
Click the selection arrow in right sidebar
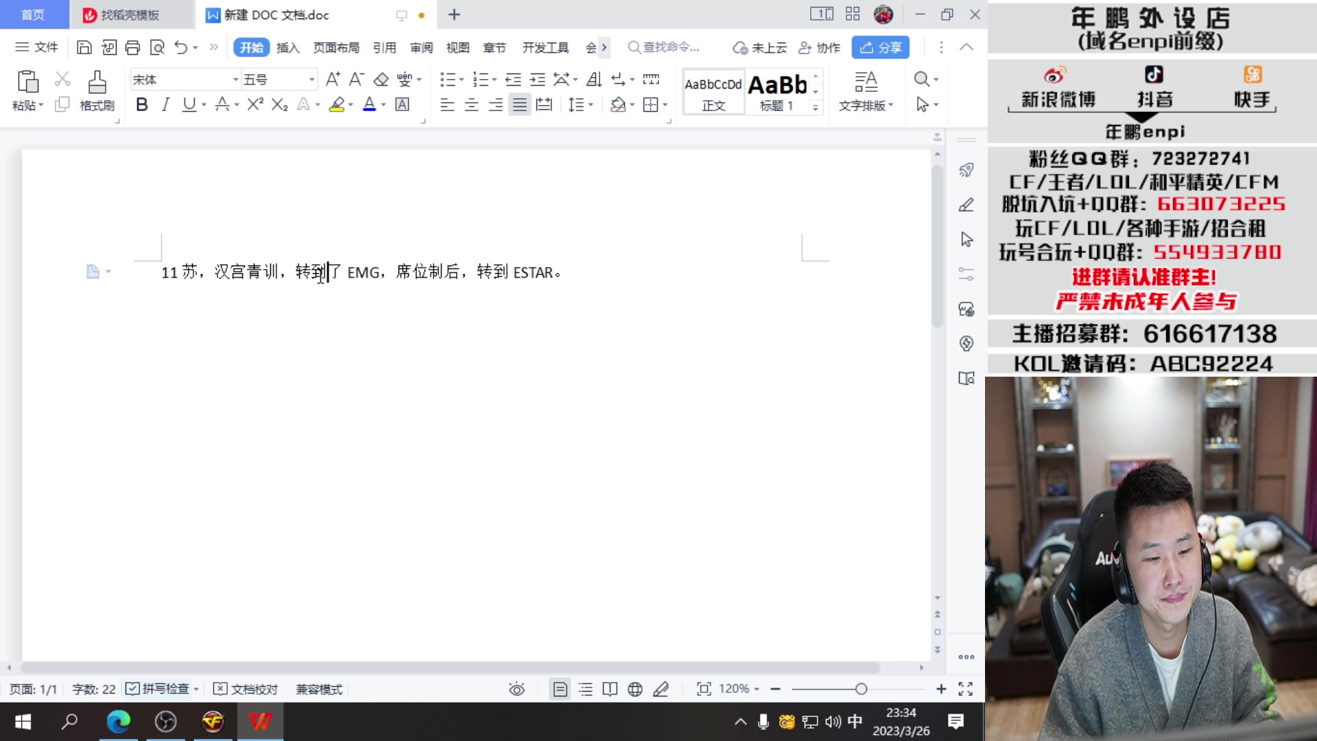(966, 239)
